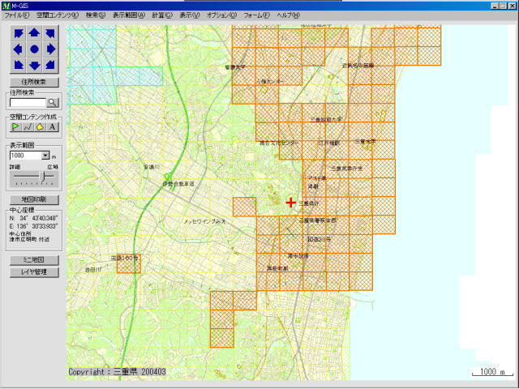Screen dimensions: 519x389
Task: Open the ファイル(F) menu
Action: (x=17, y=15)
